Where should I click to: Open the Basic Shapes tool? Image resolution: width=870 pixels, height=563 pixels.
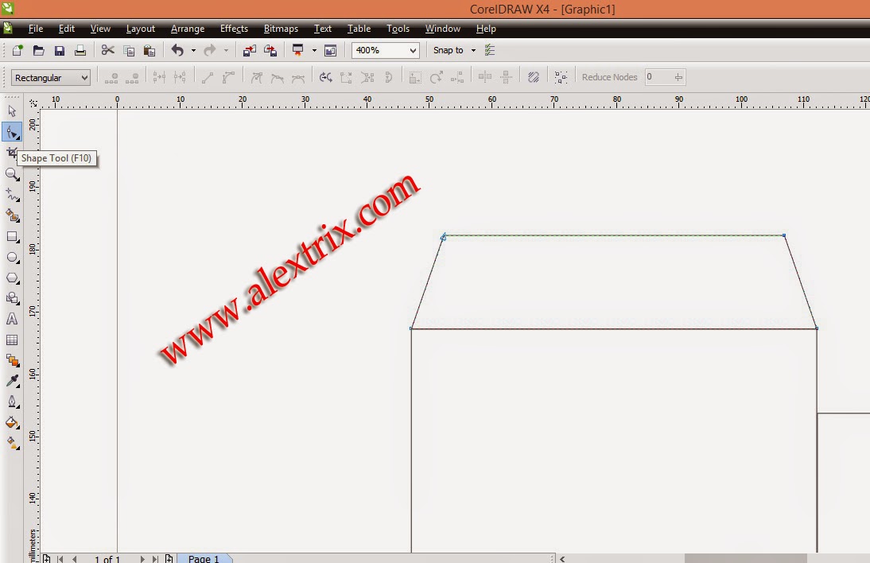(x=12, y=298)
